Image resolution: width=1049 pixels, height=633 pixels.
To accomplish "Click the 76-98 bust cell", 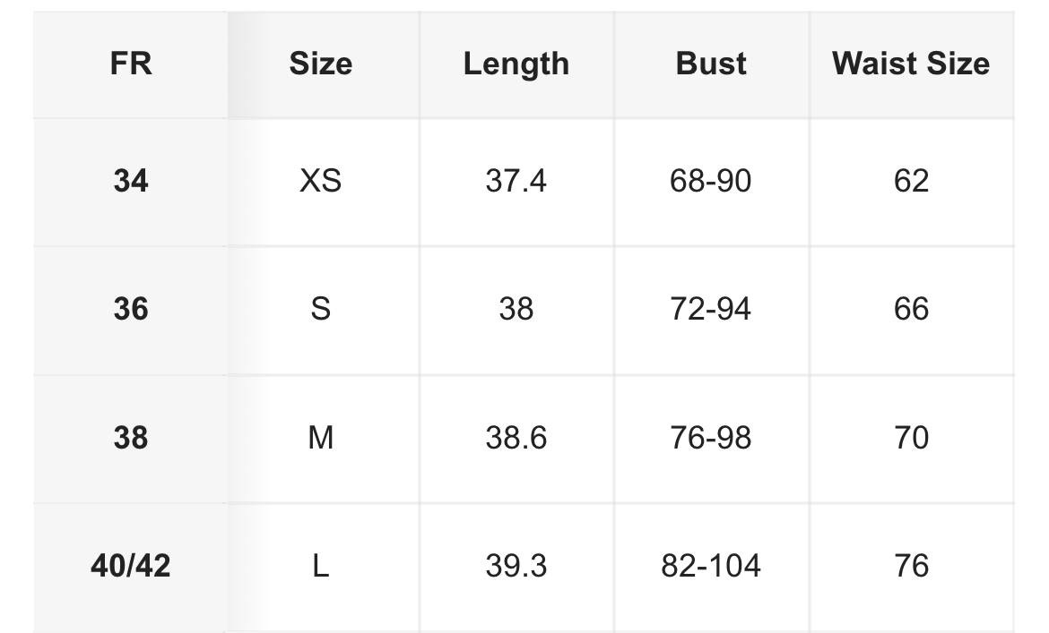I will [710, 438].
